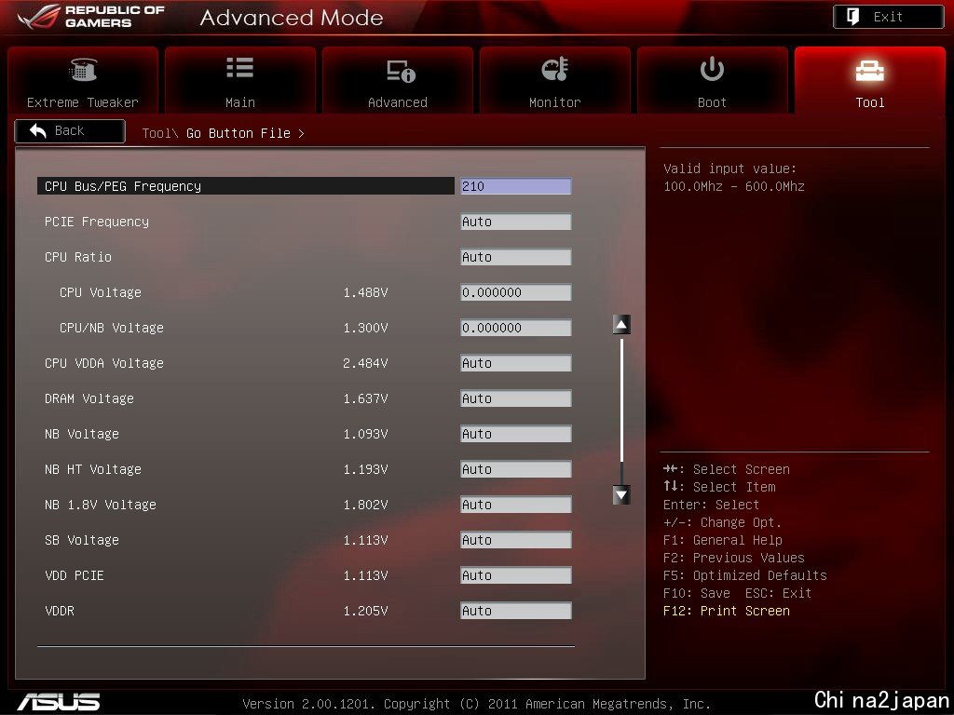Click the scroll down arrow
The image size is (954, 715).
click(x=621, y=495)
